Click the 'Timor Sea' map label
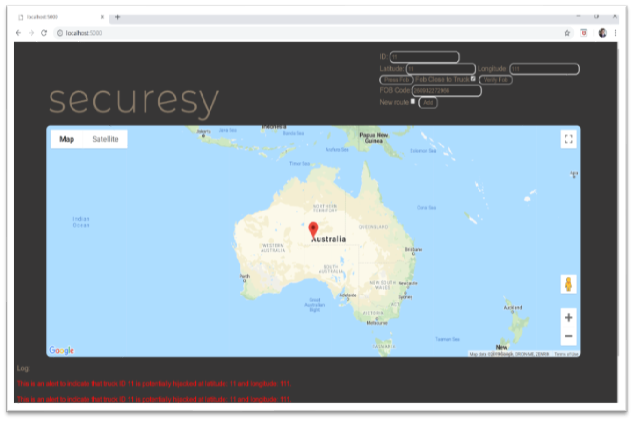This screenshot has width=632, height=421. (299, 163)
